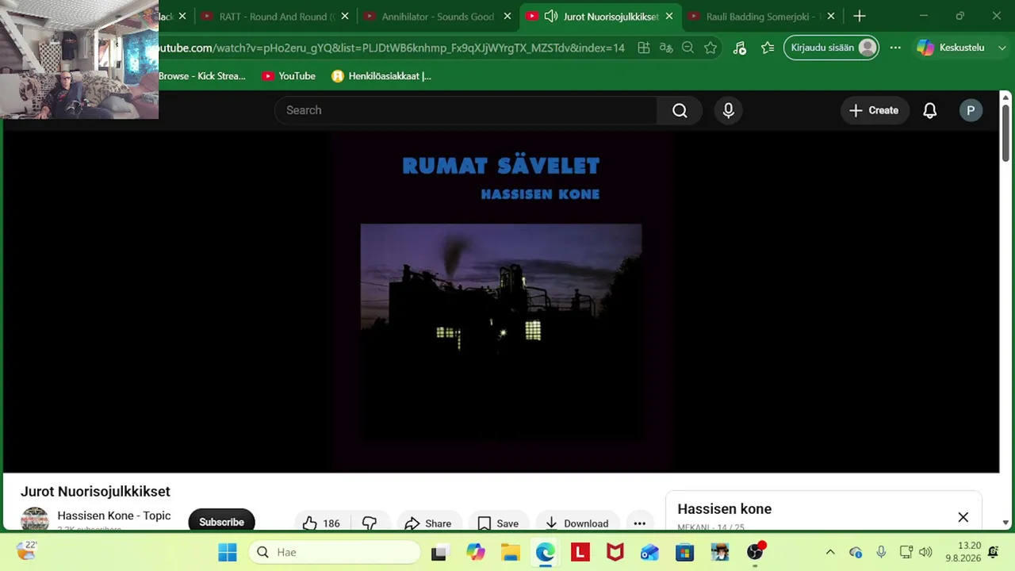Open the Hassisen Kone channel avatar
This screenshot has height=571, width=1015.
pos(35,519)
